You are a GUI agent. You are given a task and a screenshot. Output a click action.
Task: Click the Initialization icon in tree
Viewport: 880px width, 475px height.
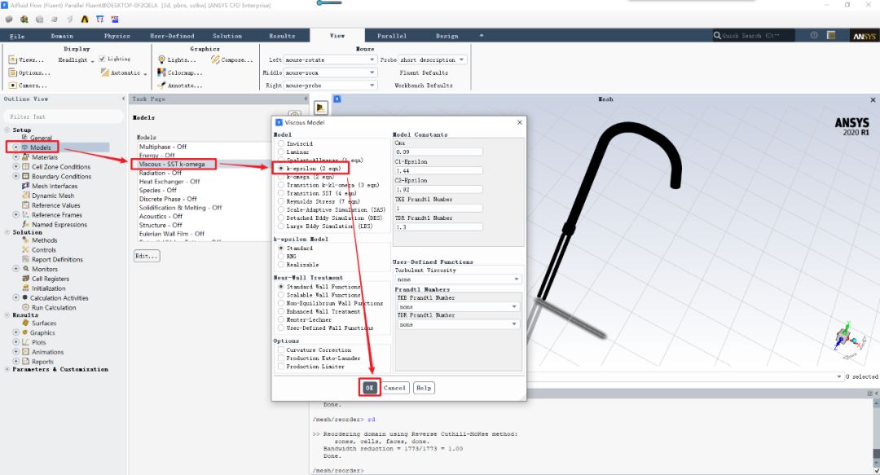26,288
